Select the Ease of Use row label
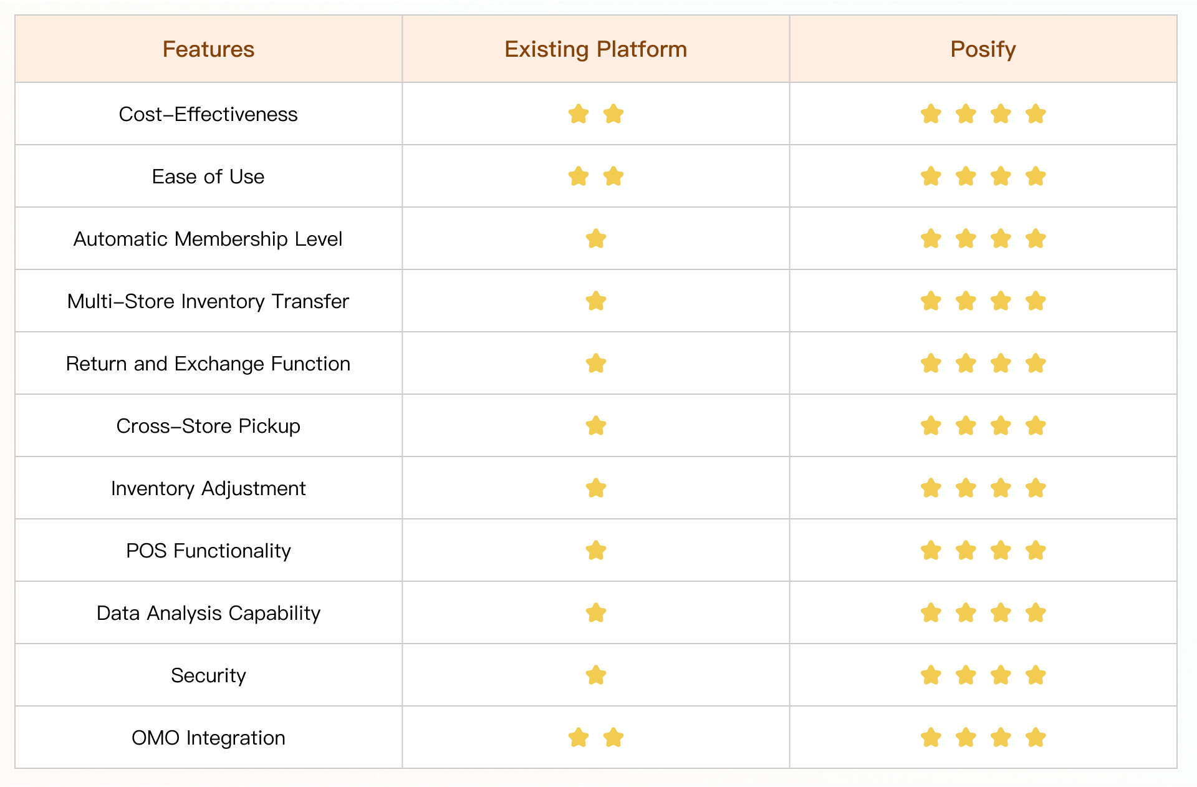This screenshot has width=1197, height=787. [208, 176]
